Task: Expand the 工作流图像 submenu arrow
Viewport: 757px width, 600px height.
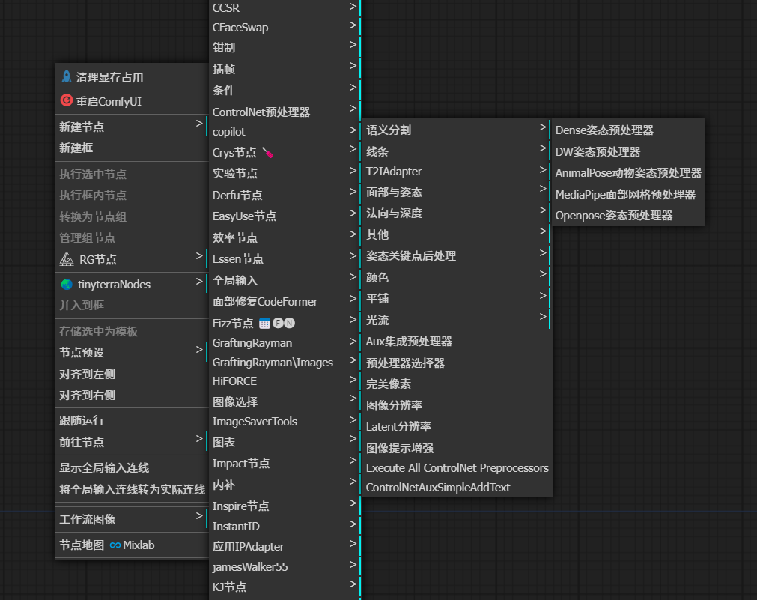Action: 199,516
